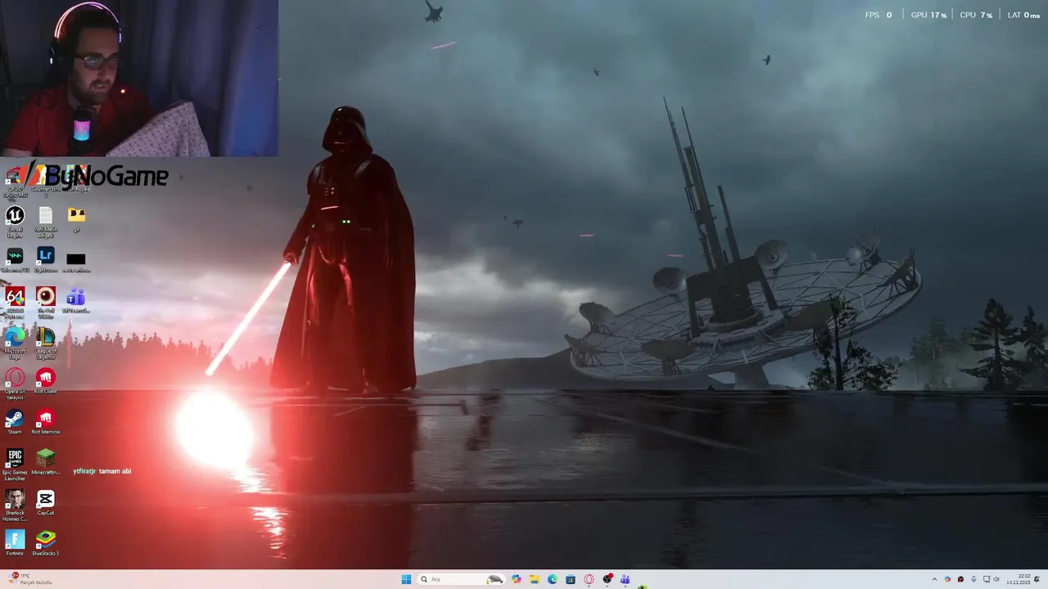Open the Windows Start menu
This screenshot has width=1048, height=589.
406,579
